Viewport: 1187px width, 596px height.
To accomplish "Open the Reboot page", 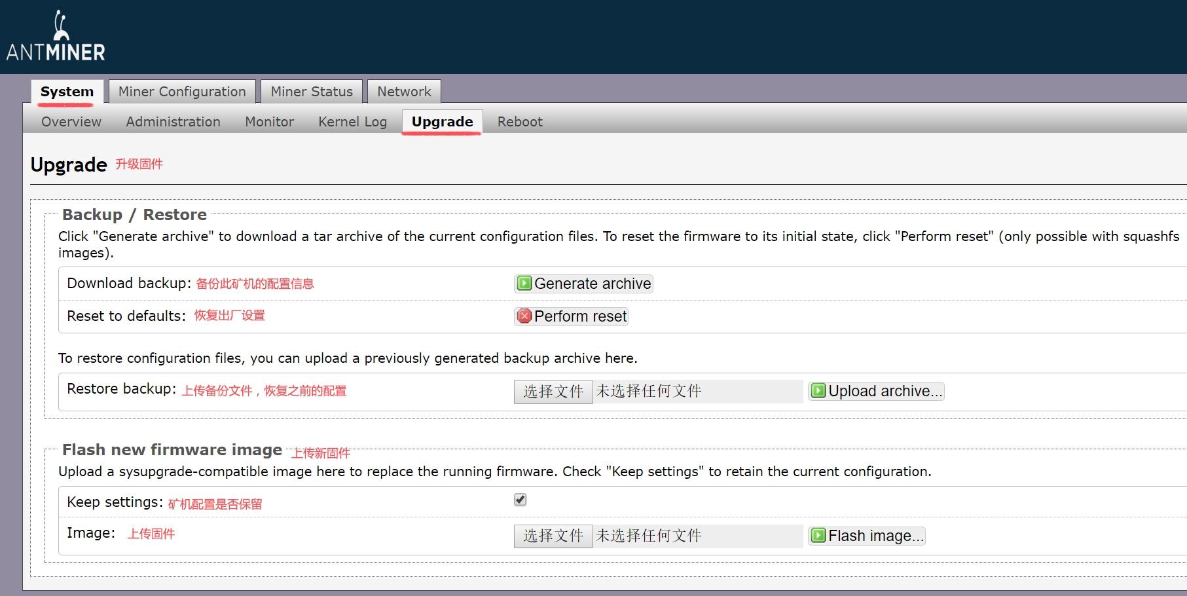I will tap(519, 121).
